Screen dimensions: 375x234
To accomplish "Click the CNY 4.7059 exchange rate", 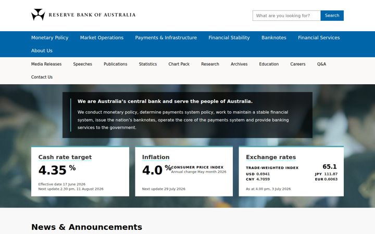I will [258, 179].
